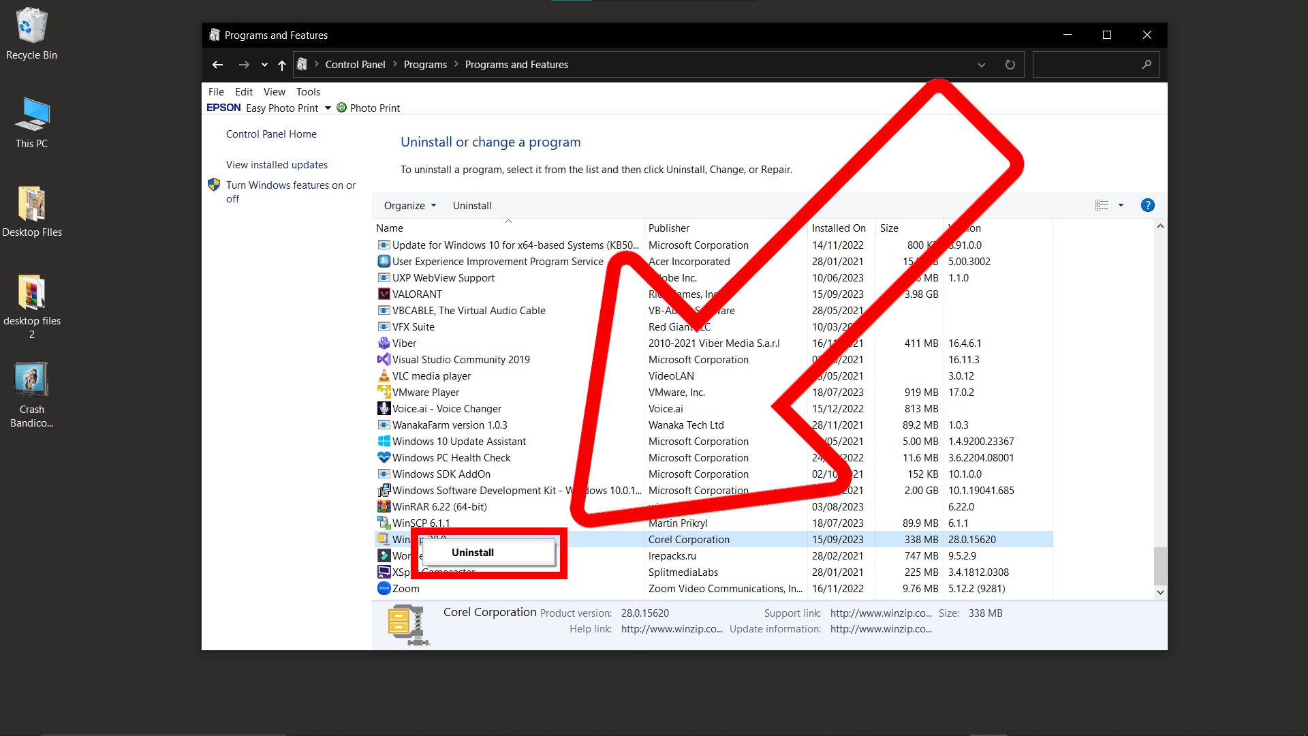Select the VLC media player program icon
The width and height of the screenshot is (1308, 736).
[x=385, y=375]
